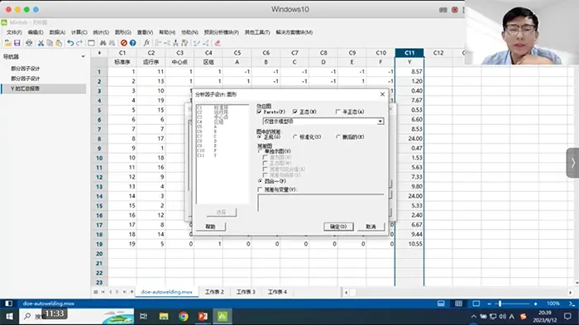This screenshot has height=325, width=579.
Task: Open PowerPoint from the taskbar
Action: (x=203, y=317)
